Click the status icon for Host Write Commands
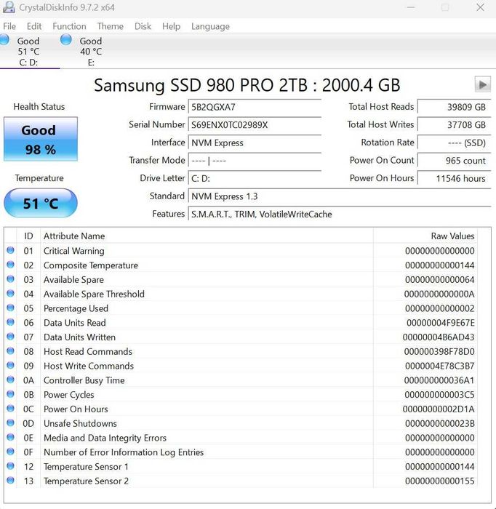 (x=10, y=365)
